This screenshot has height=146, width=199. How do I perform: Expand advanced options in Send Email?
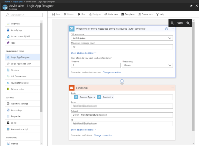tap(83, 129)
